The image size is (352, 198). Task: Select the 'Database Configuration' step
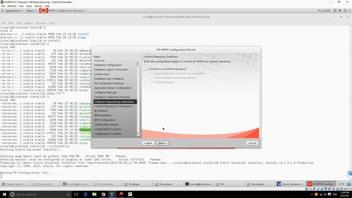point(108,65)
